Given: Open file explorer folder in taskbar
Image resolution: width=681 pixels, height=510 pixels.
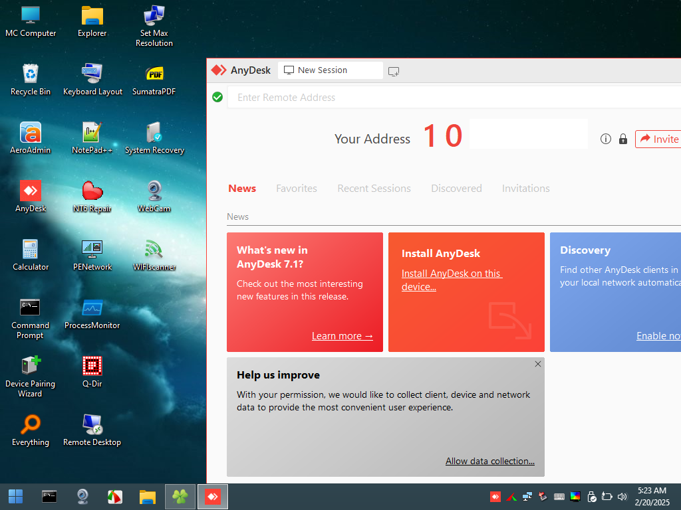Looking at the screenshot, I should tap(147, 497).
